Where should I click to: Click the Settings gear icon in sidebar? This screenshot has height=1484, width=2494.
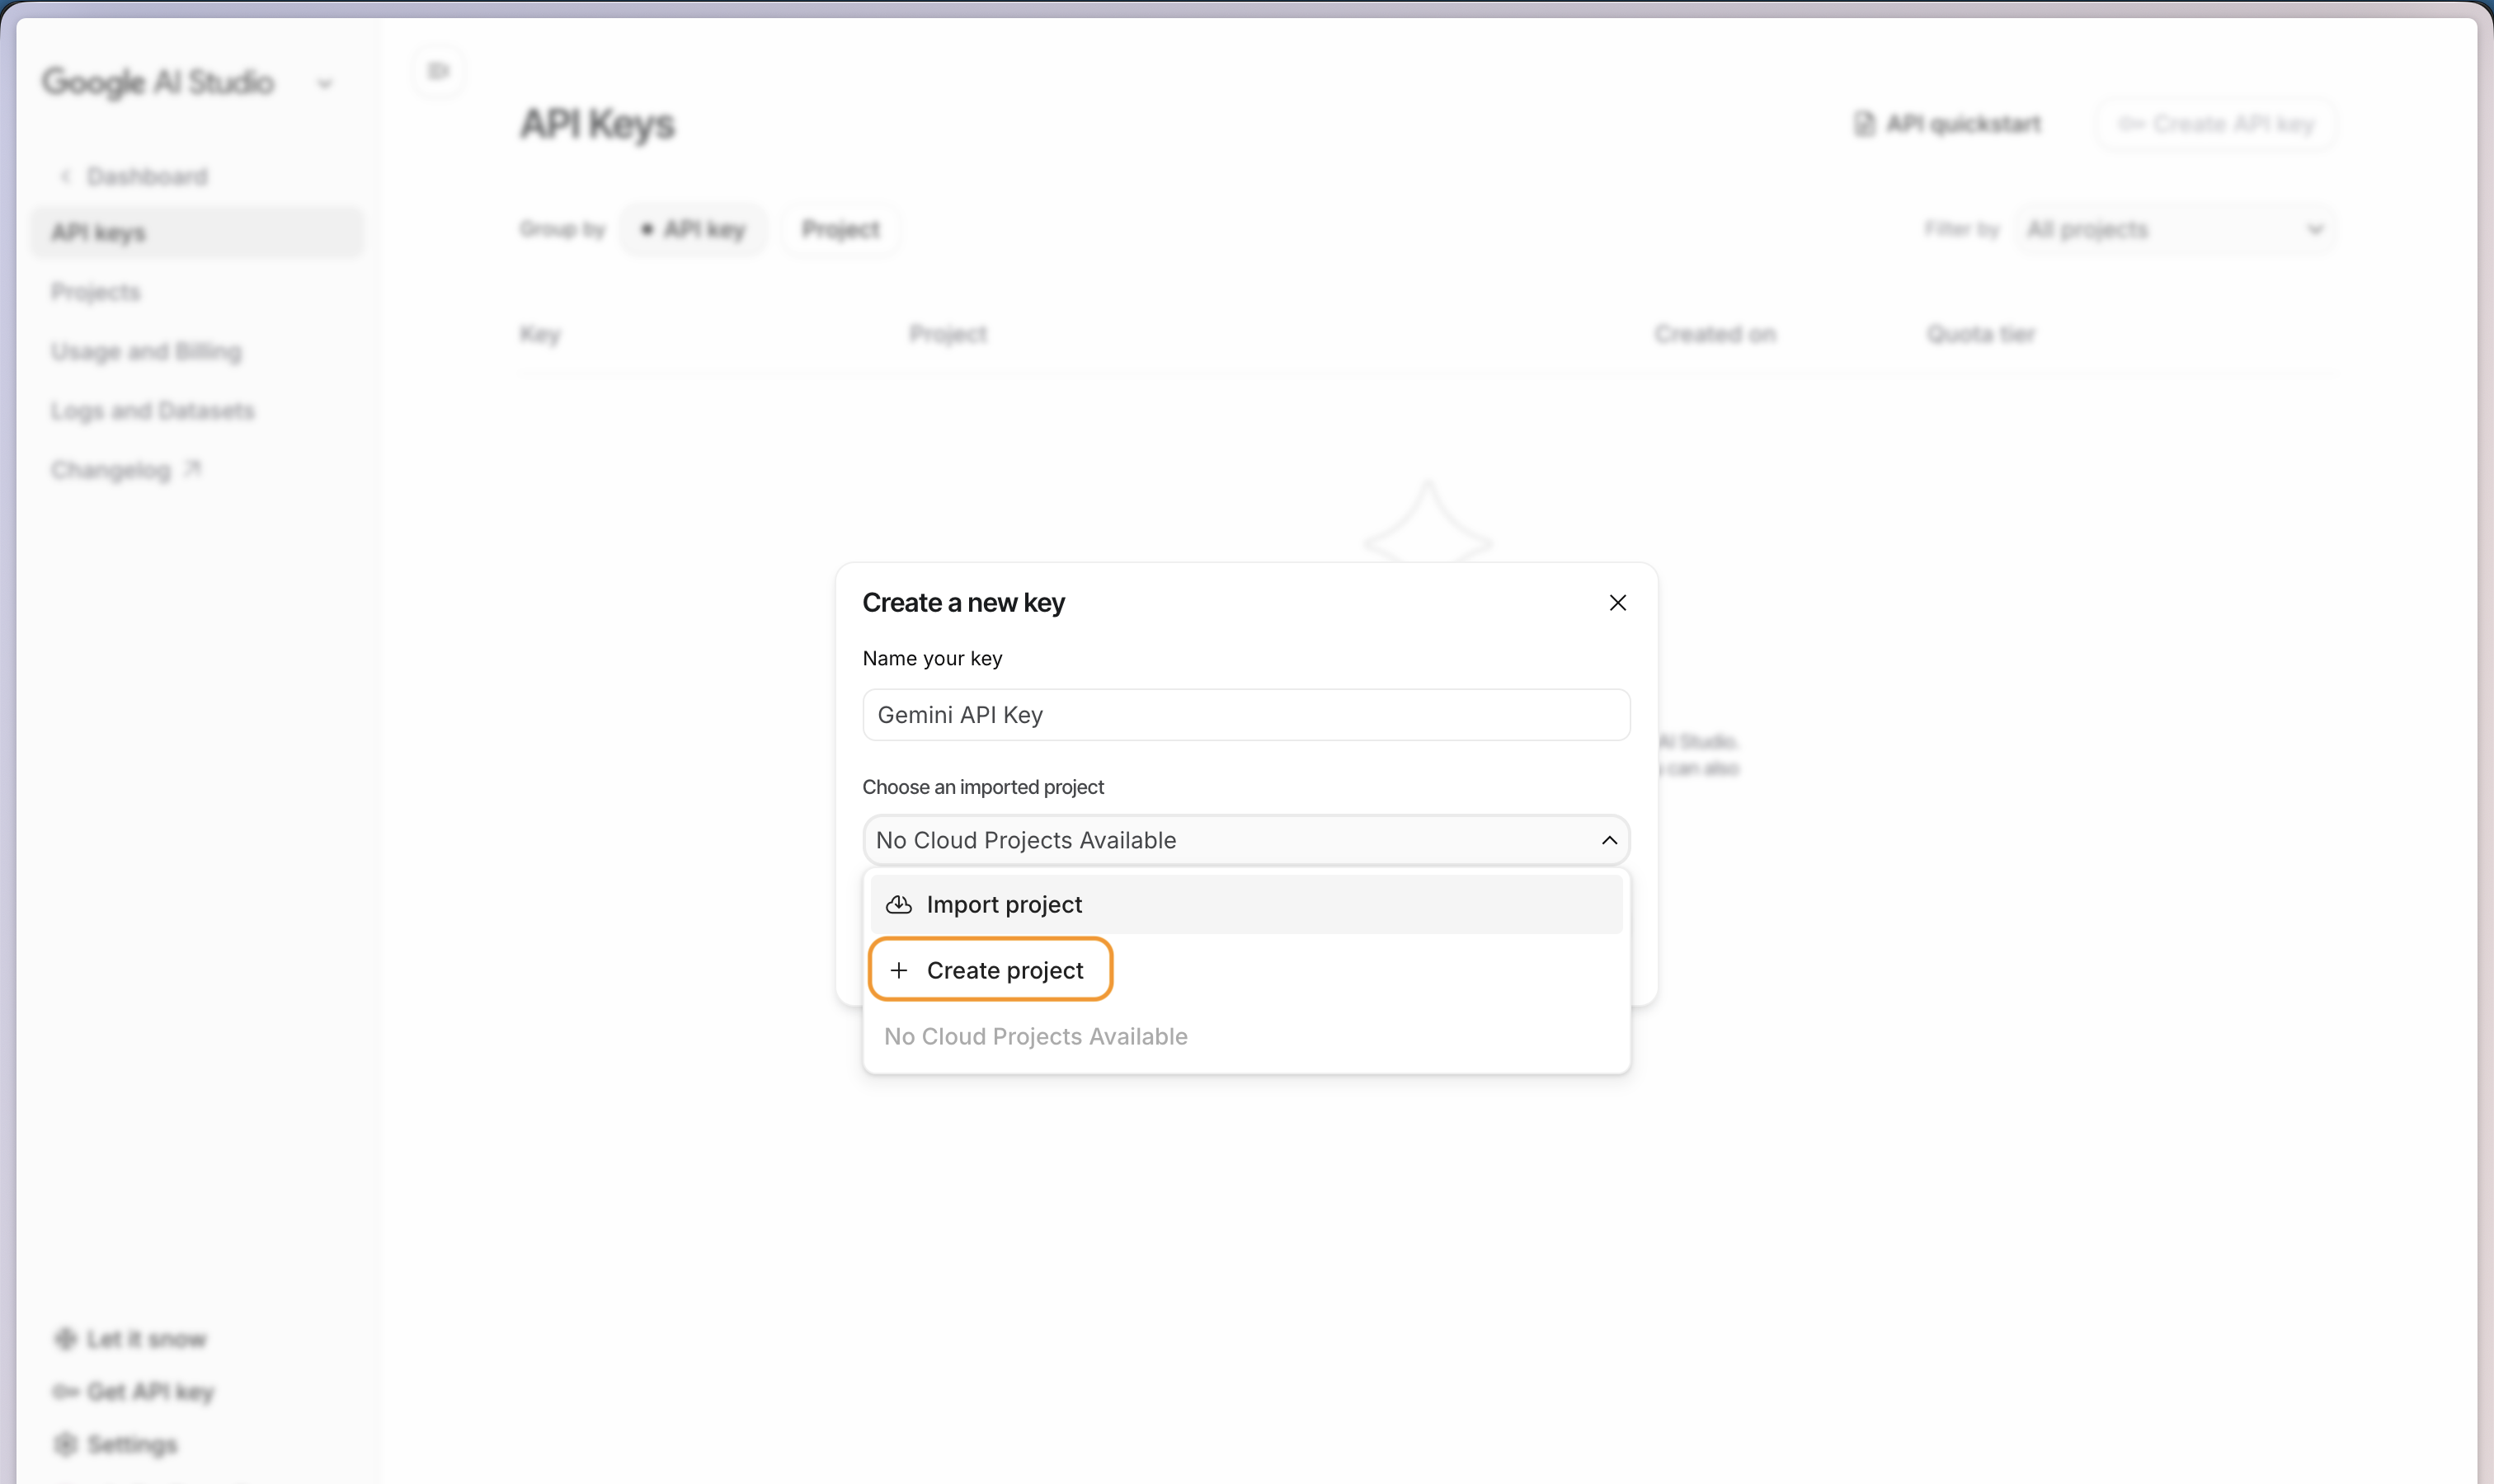point(65,1444)
